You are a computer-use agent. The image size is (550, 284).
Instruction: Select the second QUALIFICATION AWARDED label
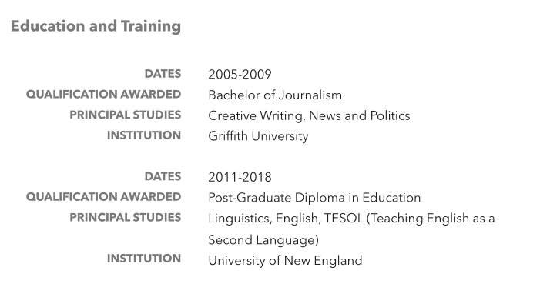click(103, 197)
